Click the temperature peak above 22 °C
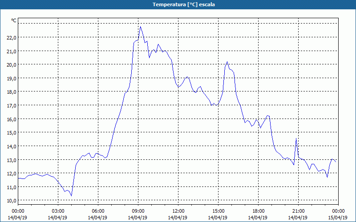Viewport: 356px width, 222px height. tap(140, 27)
